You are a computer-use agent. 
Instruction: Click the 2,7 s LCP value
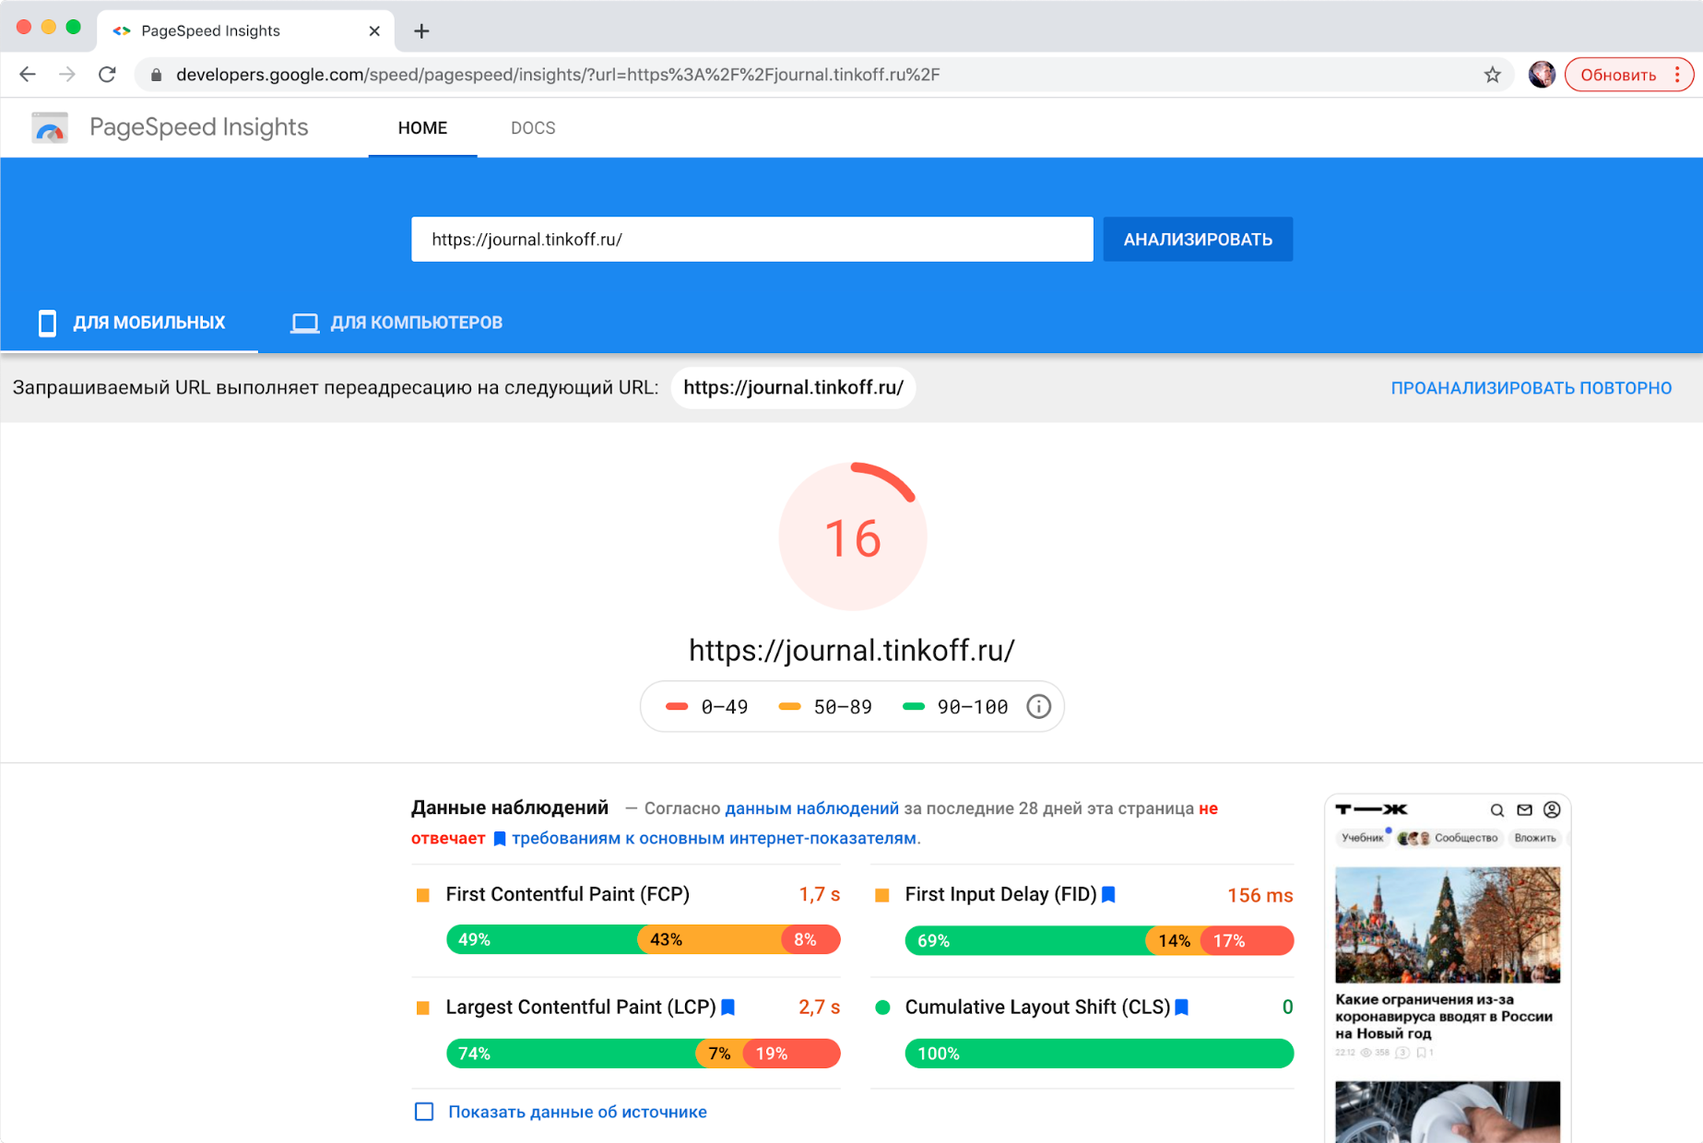(819, 1007)
